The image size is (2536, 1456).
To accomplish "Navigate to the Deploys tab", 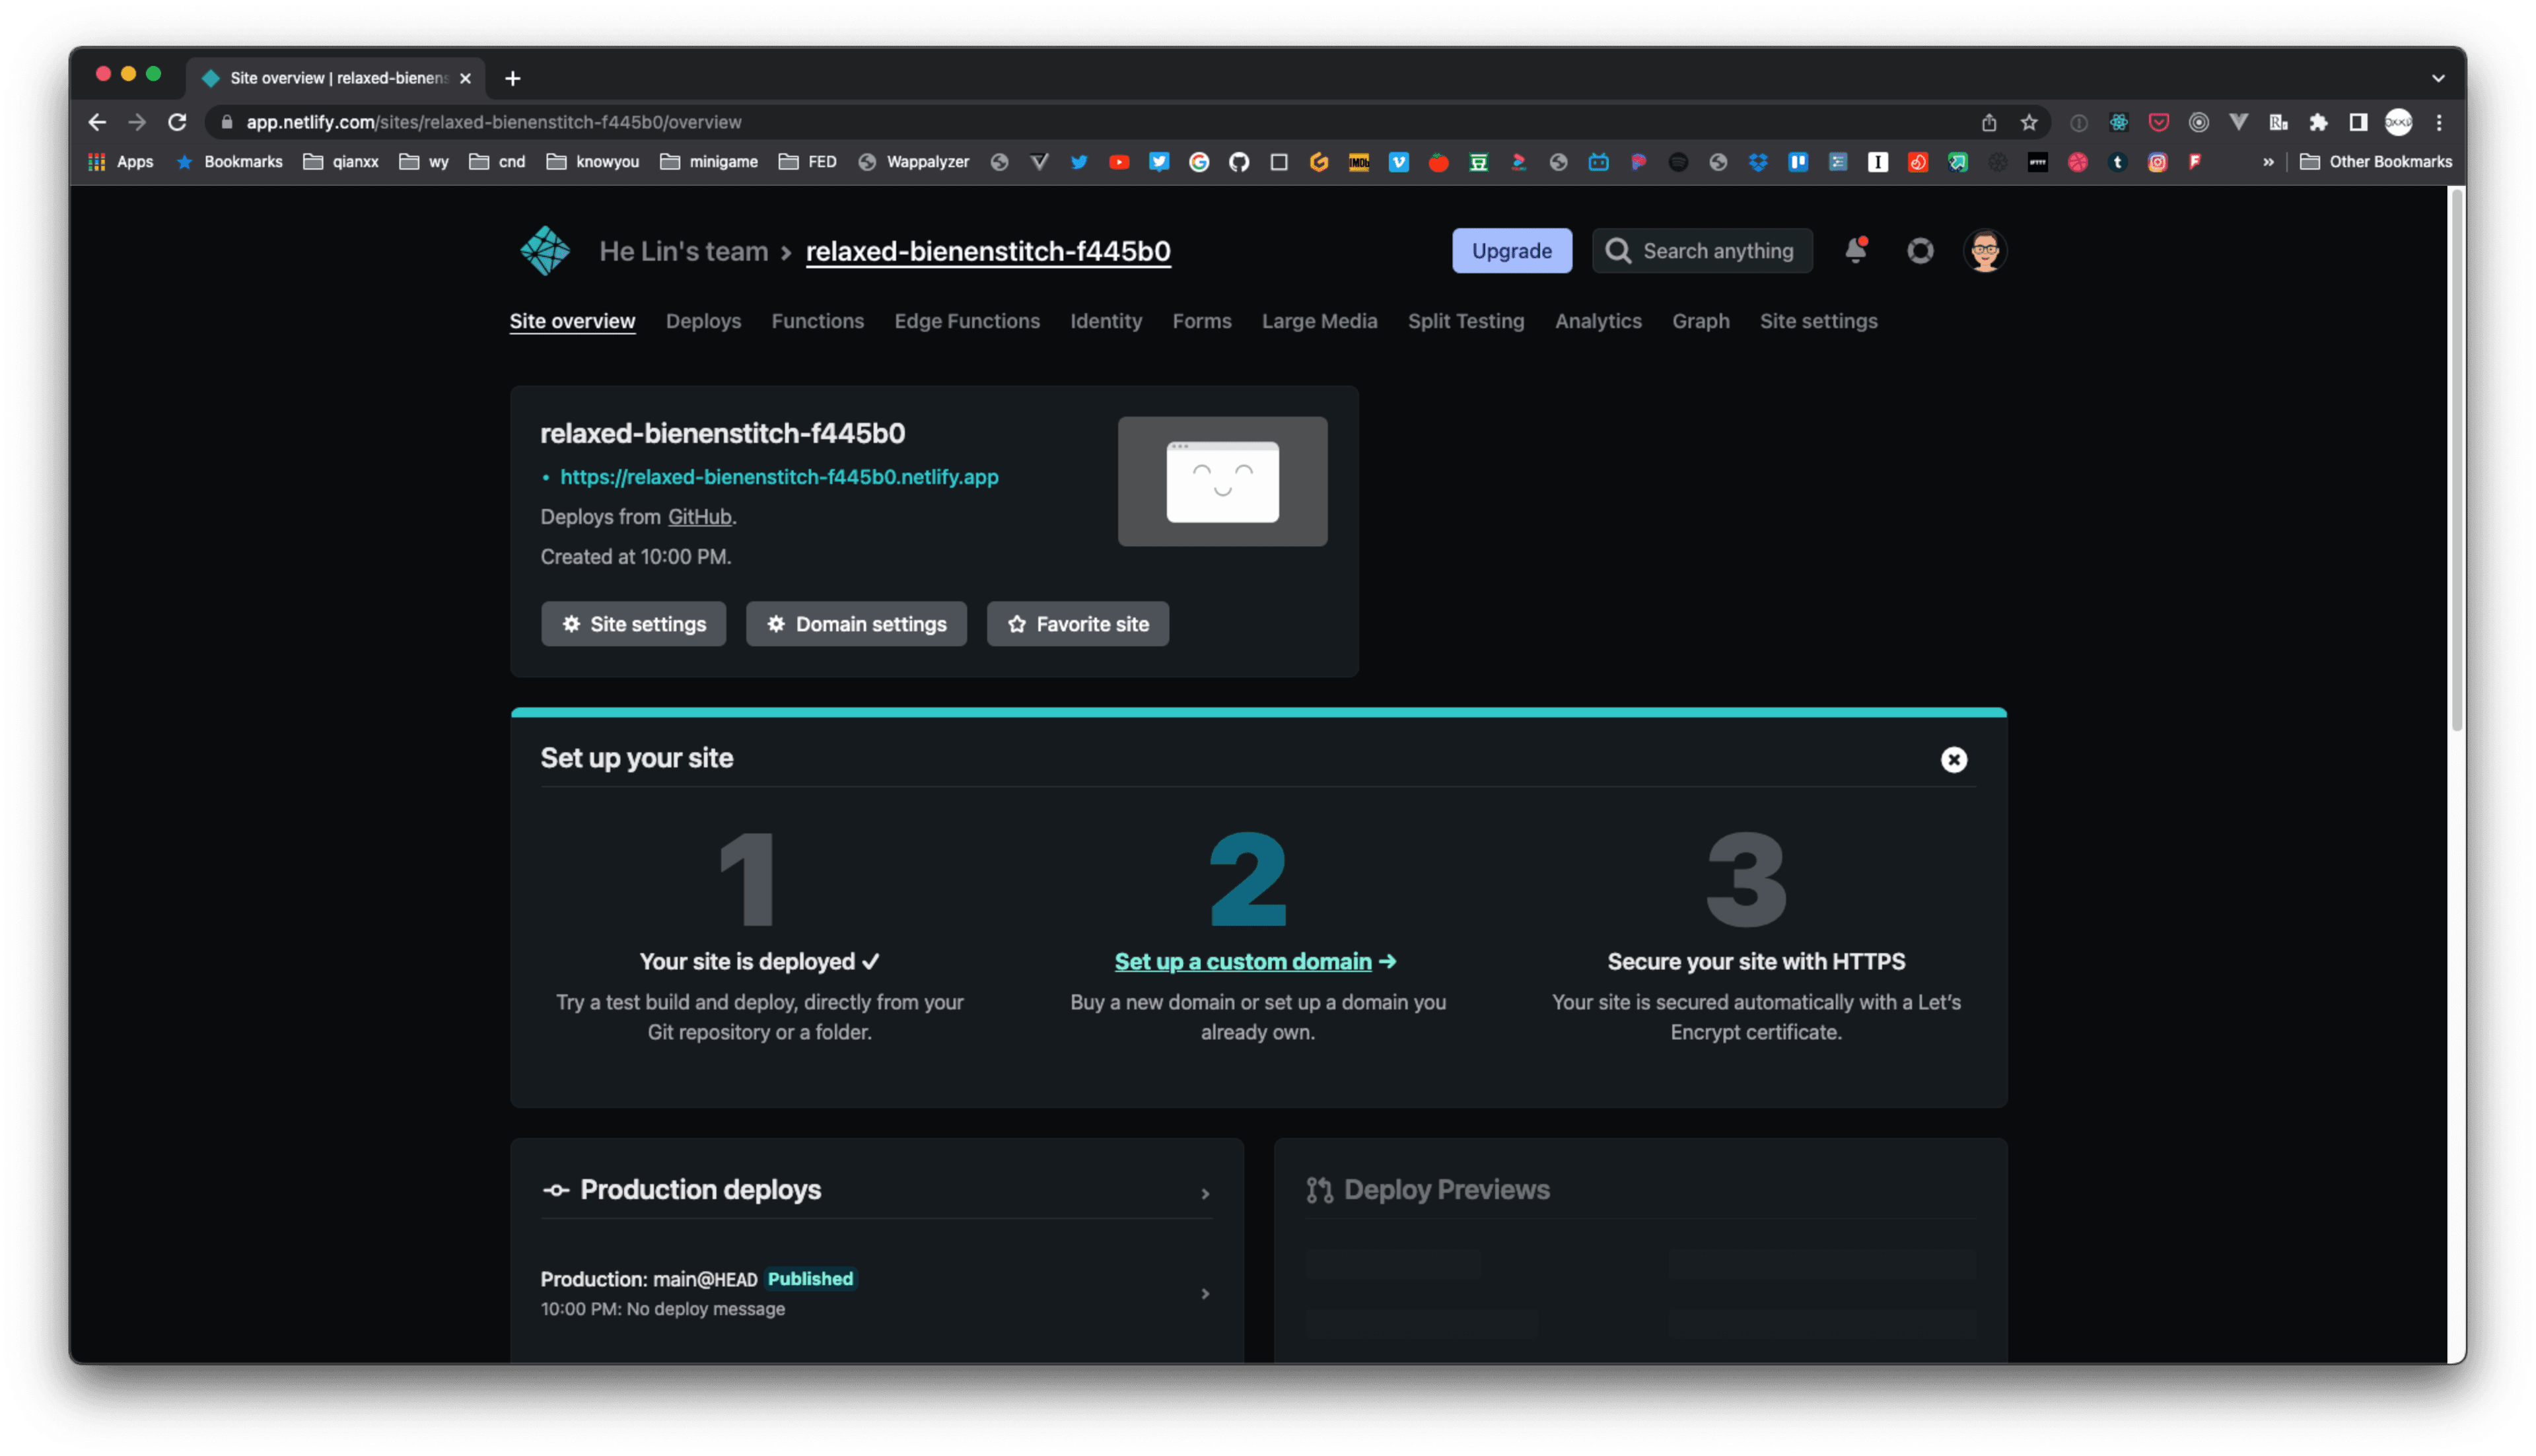I will pos(703,320).
